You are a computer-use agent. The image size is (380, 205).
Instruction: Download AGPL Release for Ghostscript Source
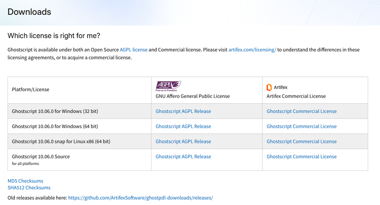[183, 157]
